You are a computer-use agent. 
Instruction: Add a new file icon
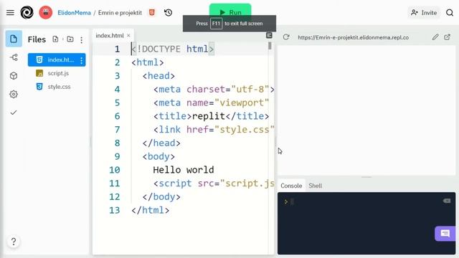point(55,39)
